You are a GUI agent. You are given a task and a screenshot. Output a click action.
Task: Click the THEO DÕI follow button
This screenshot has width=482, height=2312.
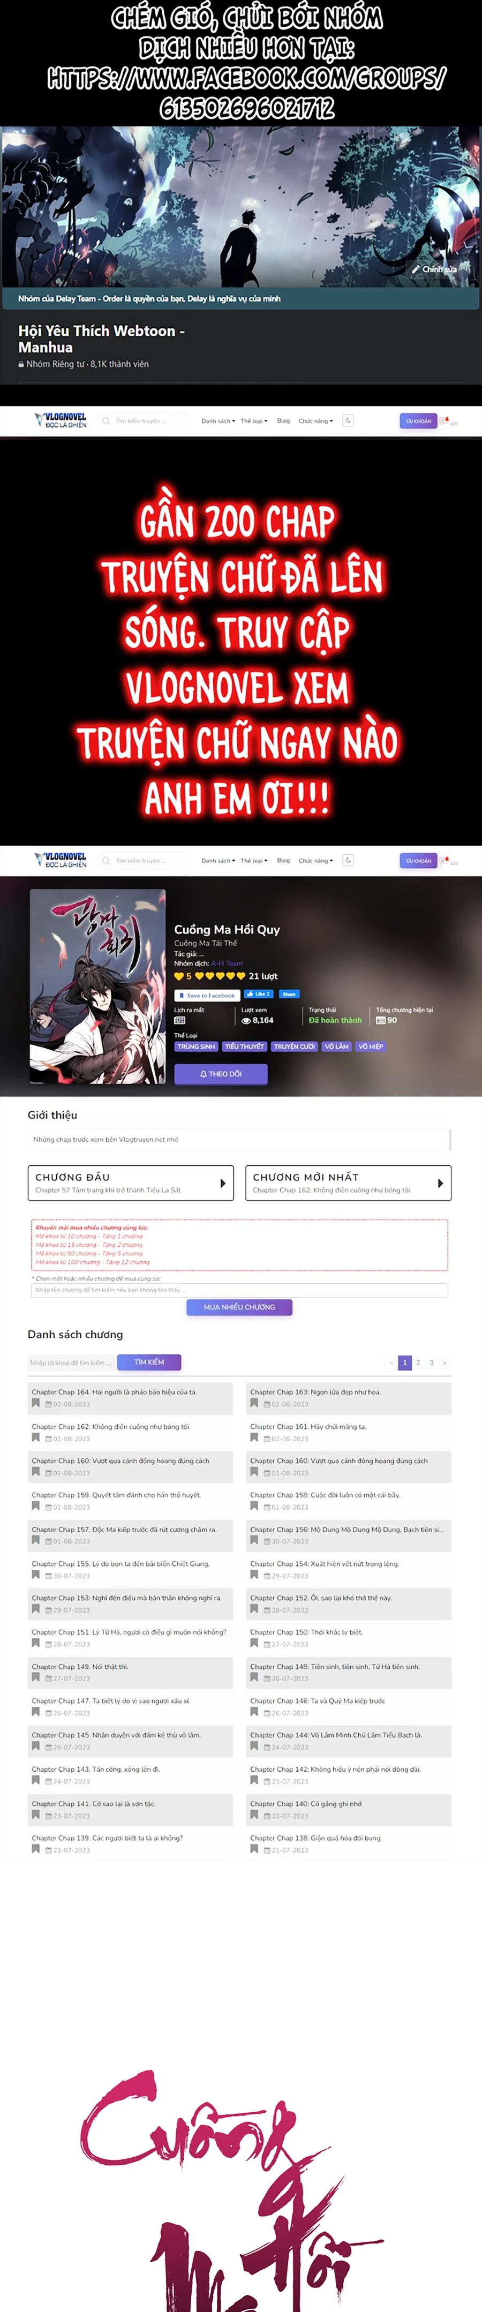[x=221, y=1073]
